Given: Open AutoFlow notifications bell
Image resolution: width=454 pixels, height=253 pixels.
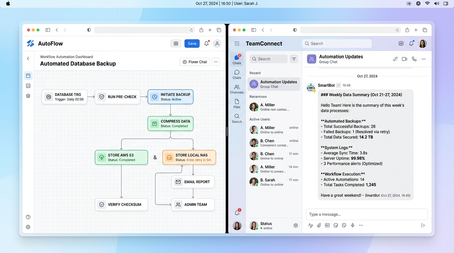Looking at the screenshot, I should [207, 43].
